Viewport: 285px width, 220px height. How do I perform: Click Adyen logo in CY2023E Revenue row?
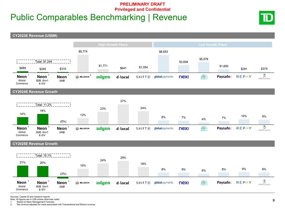point(103,77)
